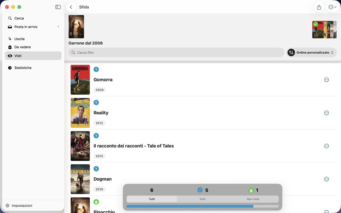
Task: Toggle the seen badge on Gomorra
Action: 96,69
